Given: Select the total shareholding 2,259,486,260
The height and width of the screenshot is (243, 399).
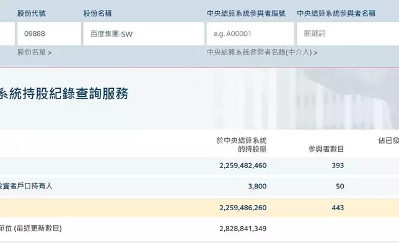Looking at the screenshot, I should point(243,208).
